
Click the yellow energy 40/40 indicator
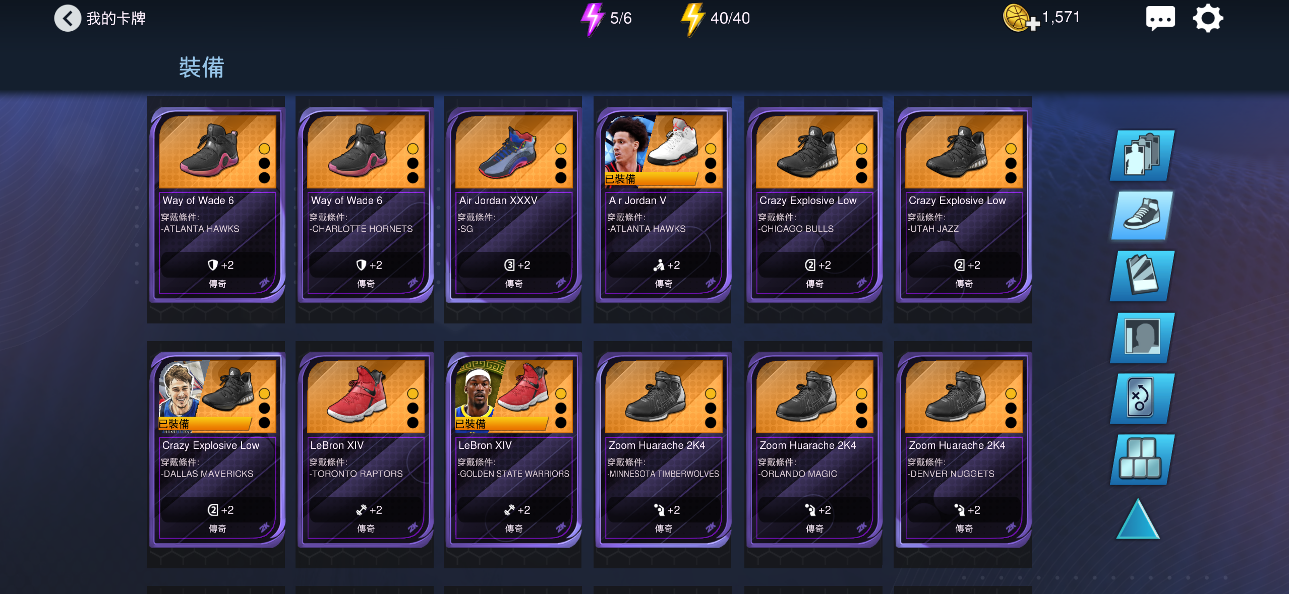click(x=716, y=19)
